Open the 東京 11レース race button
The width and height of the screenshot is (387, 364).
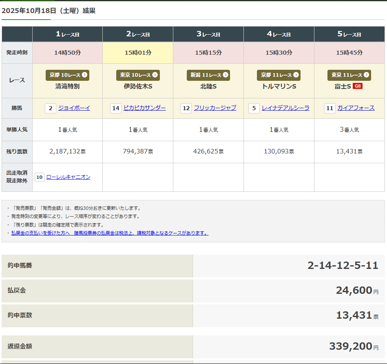[x=349, y=75]
